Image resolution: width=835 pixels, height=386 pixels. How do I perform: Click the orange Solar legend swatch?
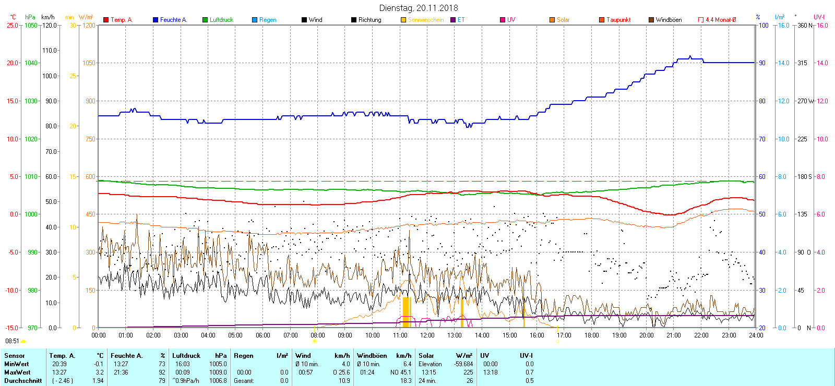tap(552, 20)
